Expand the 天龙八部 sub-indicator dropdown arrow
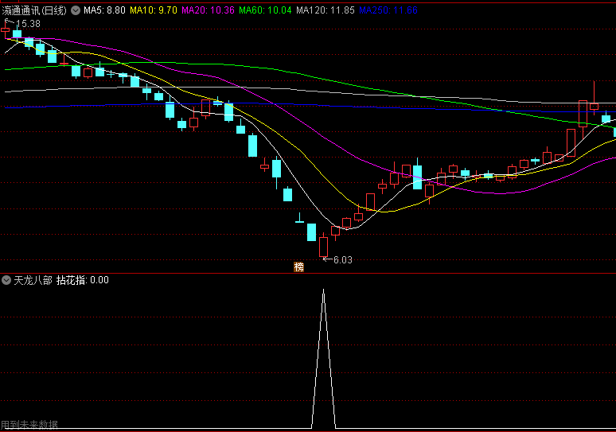 point(6,280)
